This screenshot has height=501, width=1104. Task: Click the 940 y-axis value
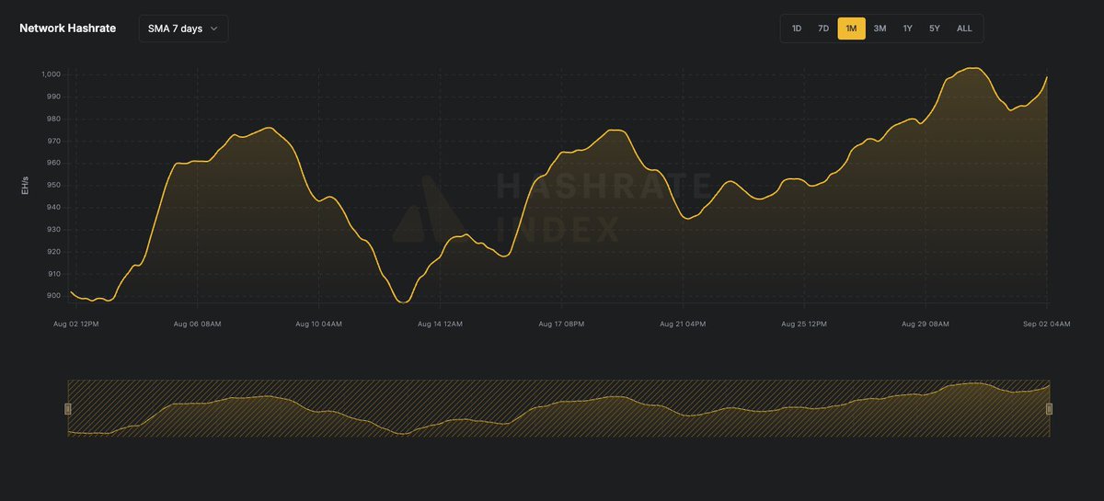(53, 207)
